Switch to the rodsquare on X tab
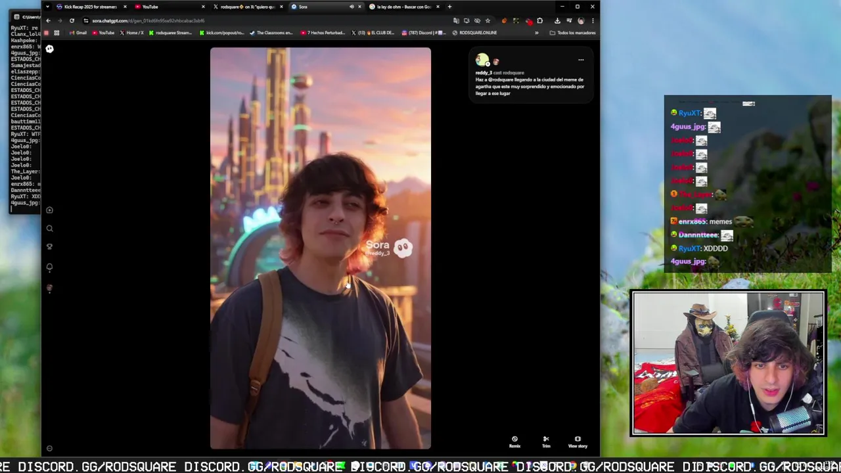 (x=247, y=7)
